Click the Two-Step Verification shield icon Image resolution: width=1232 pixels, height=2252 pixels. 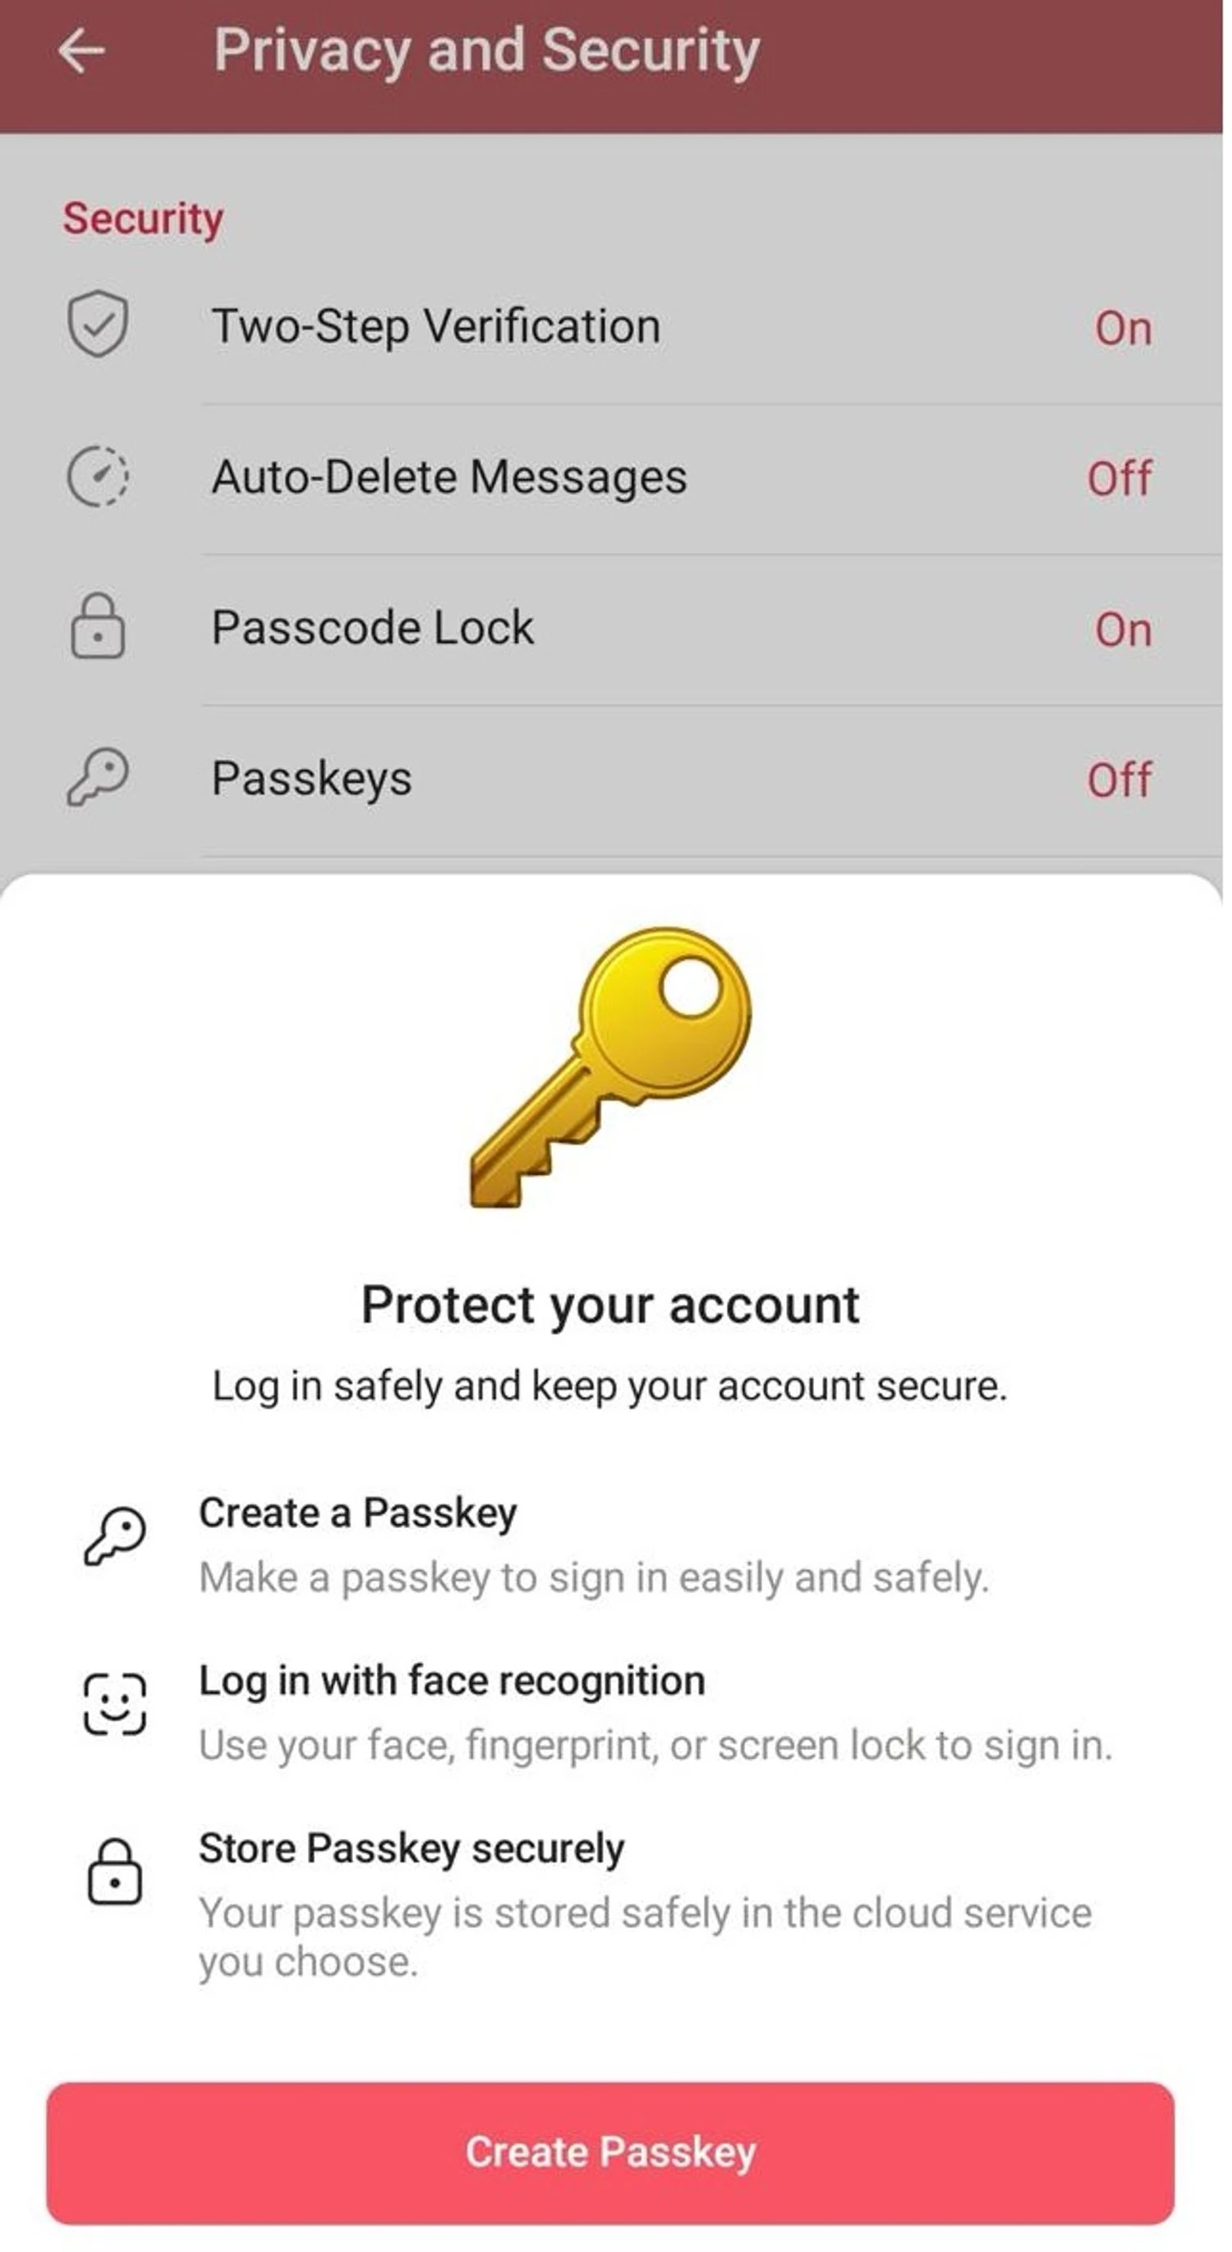pyautogui.click(x=98, y=325)
